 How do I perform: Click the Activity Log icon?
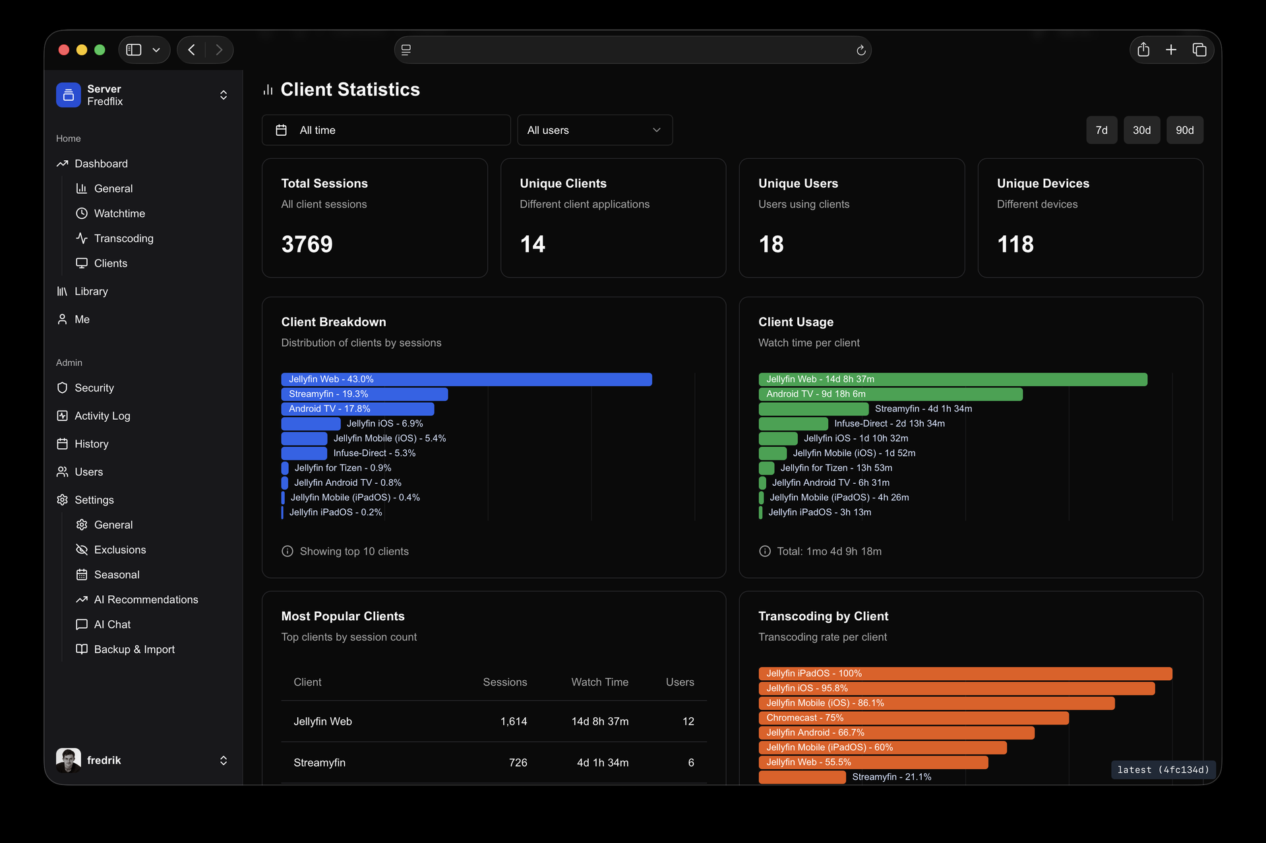click(62, 416)
